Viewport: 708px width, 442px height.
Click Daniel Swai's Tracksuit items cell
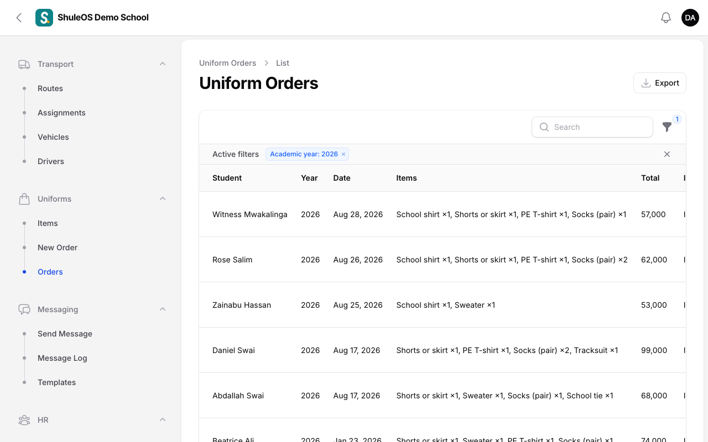507,350
